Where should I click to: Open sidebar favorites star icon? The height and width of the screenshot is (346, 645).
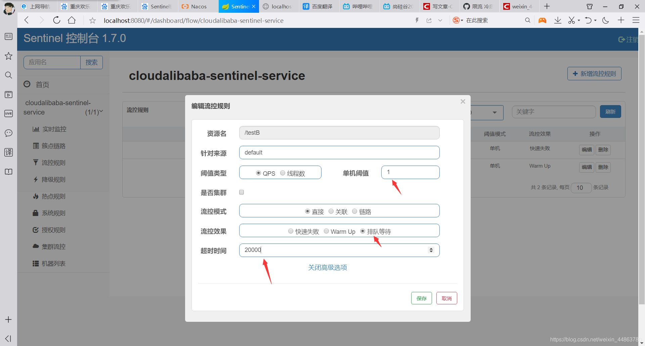click(9, 56)
